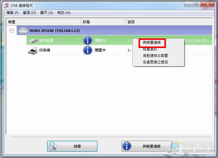Click the 搜尋 search button

click(72, 146)
